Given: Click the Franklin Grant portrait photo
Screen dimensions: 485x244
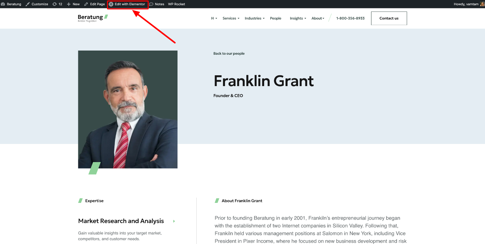Looking at the screenshot, I should 128,109.
